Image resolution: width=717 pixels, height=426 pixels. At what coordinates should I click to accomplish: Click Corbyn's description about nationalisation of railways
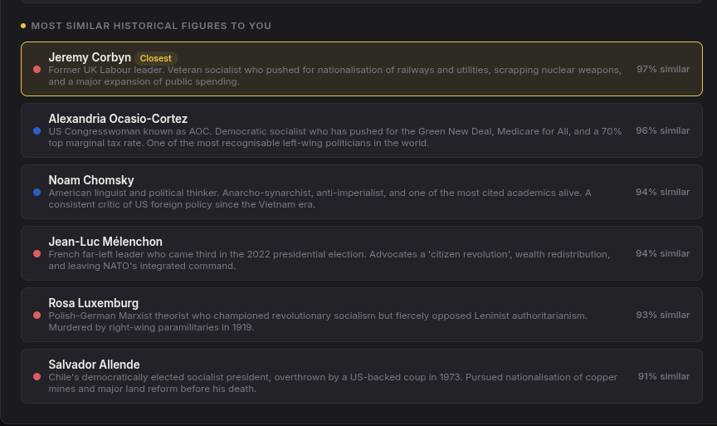point(334,76)
